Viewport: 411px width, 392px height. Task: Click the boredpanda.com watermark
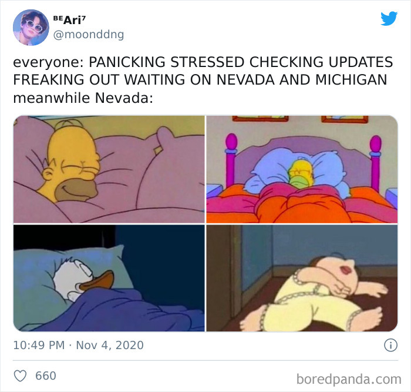click(349, 380)
